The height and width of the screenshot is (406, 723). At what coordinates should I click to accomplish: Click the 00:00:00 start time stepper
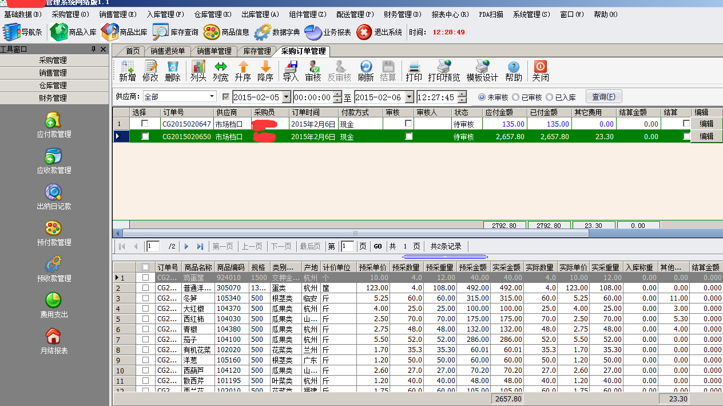click(337, 97)
